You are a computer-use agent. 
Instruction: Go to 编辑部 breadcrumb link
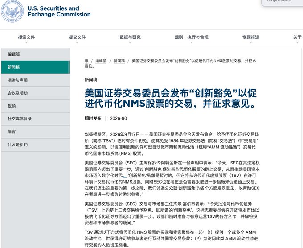[x=101, y=61]
